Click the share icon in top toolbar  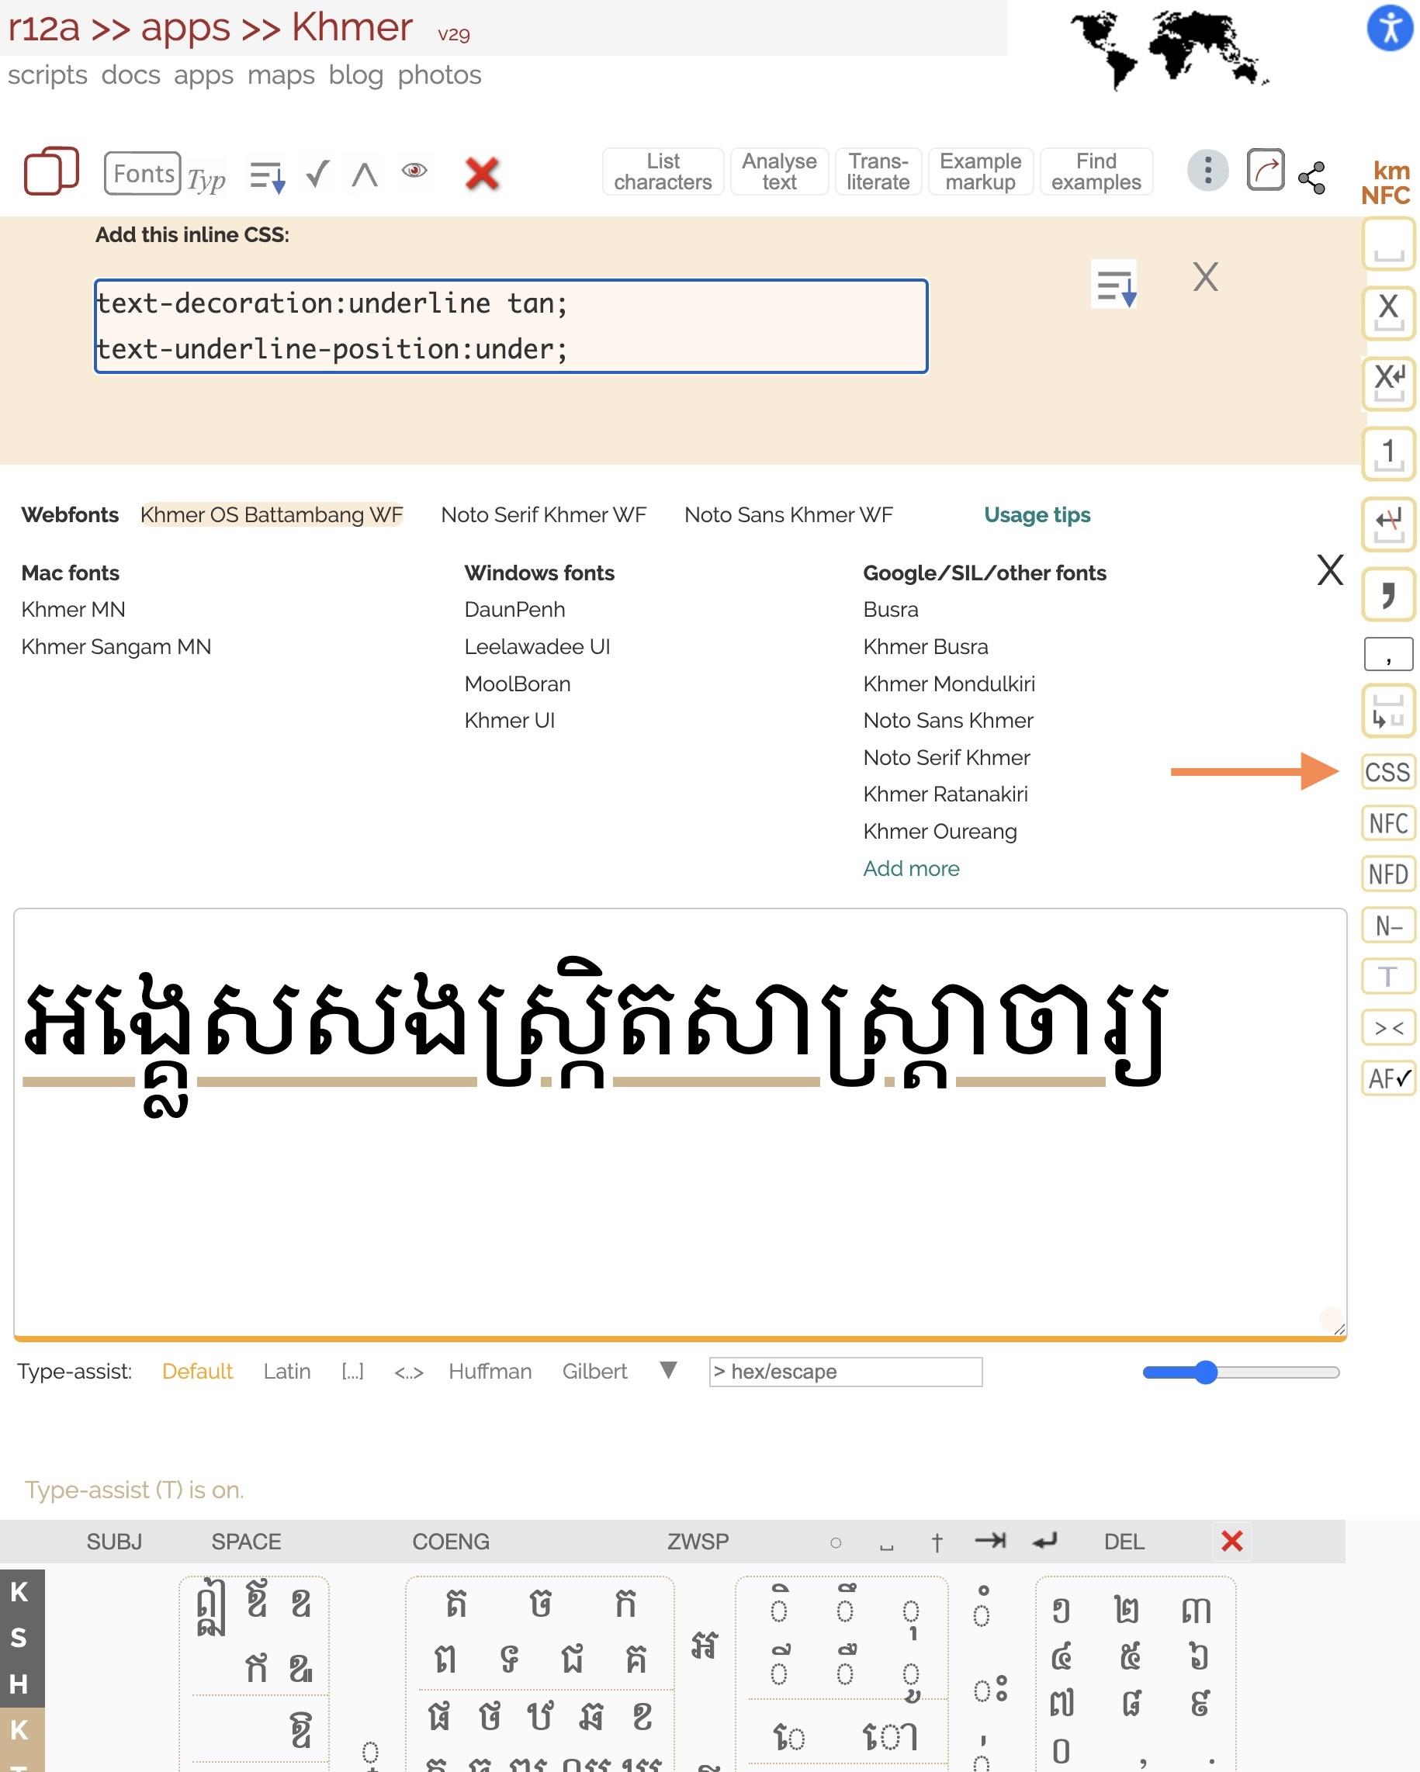(1311, 178)
